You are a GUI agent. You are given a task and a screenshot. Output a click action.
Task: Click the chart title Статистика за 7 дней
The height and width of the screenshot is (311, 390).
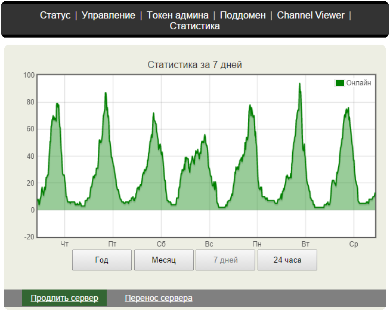click(x=194, y=64)
